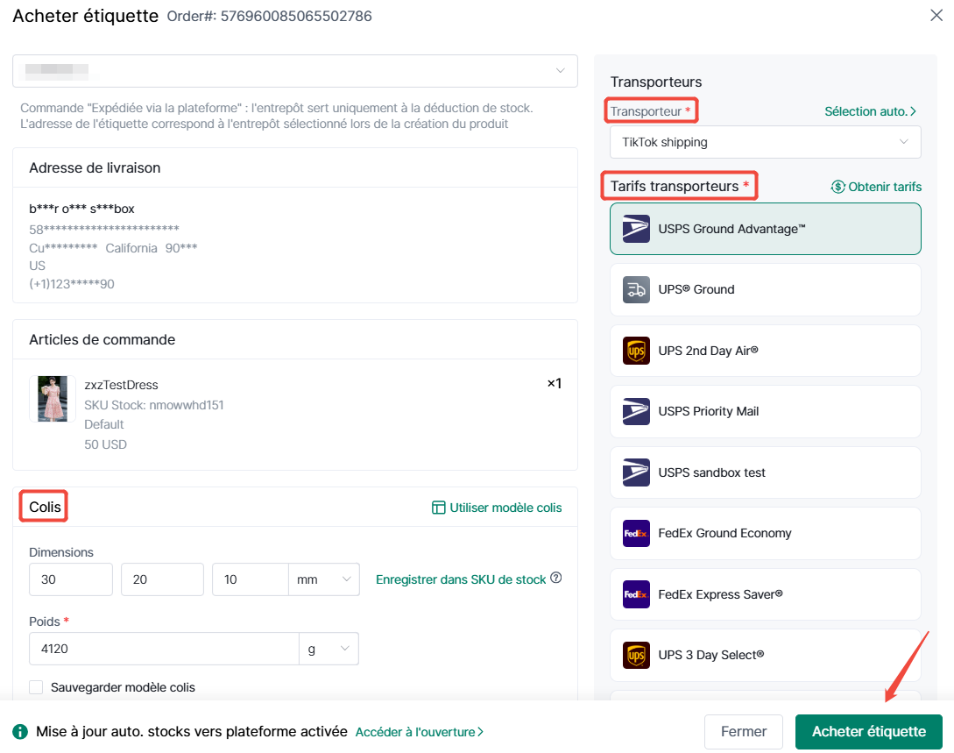The width and height of the screenshot is (954, 753).
Task: Click the 50 USD price text
Action: coord(105,444)
